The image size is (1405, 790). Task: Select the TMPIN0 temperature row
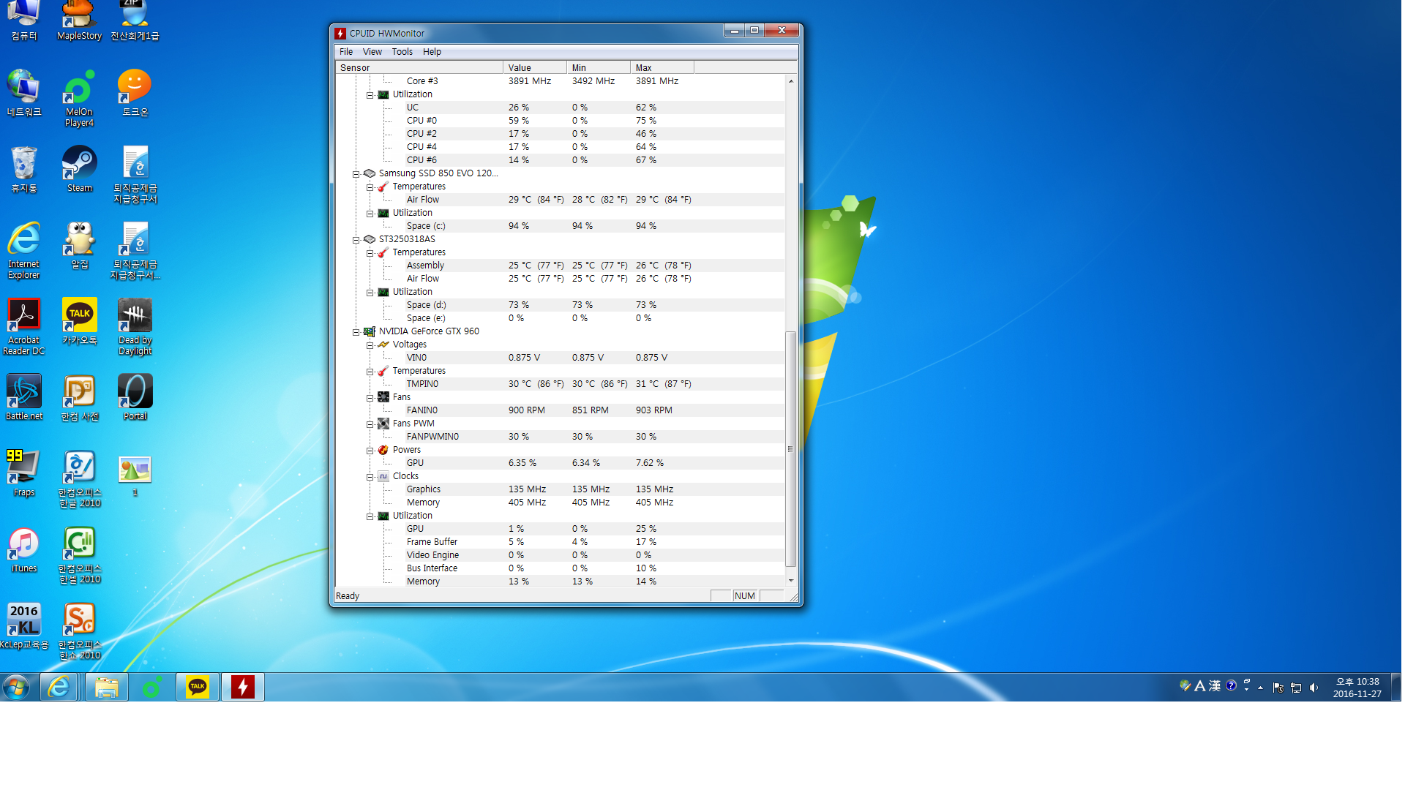point(422,384)
